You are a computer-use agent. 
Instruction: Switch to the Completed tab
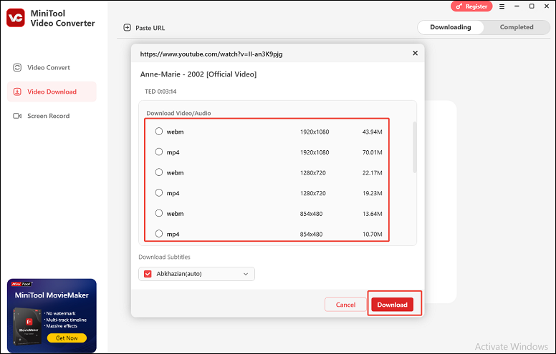pyautogui.click(x=517, y=27)
